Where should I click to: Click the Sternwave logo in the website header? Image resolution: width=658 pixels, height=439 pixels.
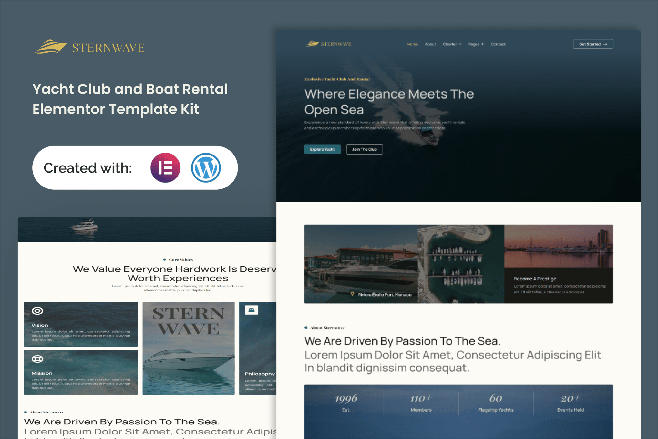click(328, 44)
